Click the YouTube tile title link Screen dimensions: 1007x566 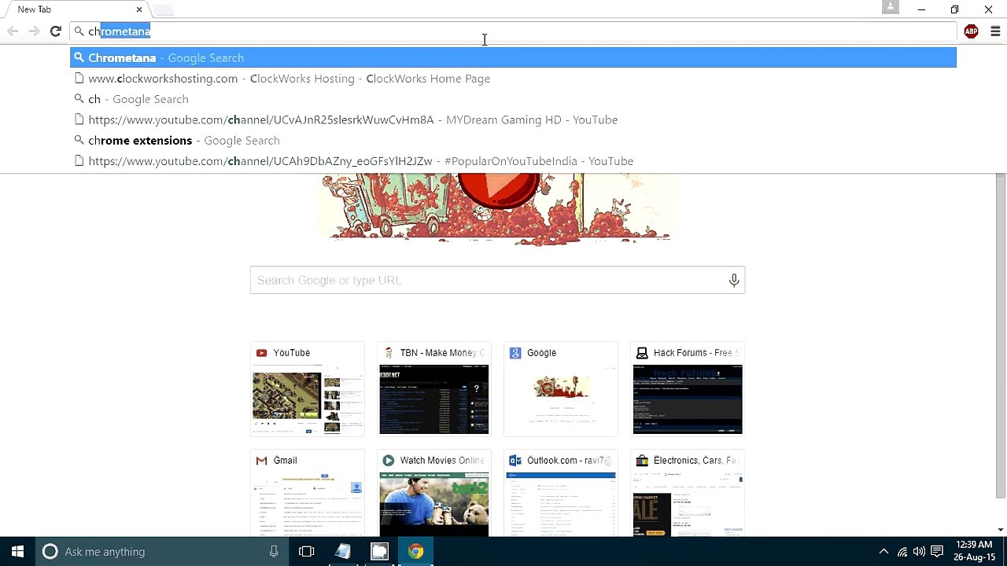click(292, 353)
